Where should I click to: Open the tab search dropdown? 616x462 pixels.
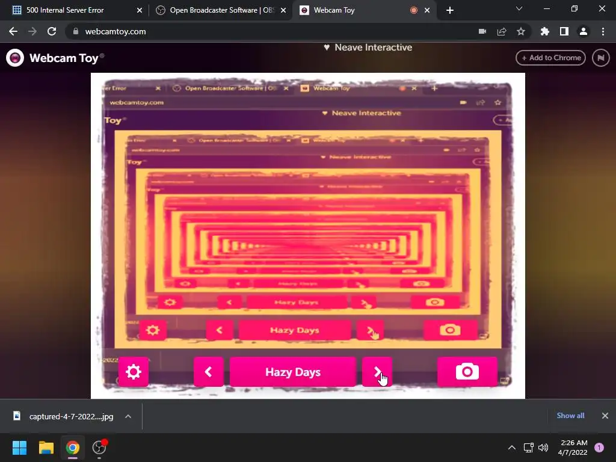pos(519,8)
